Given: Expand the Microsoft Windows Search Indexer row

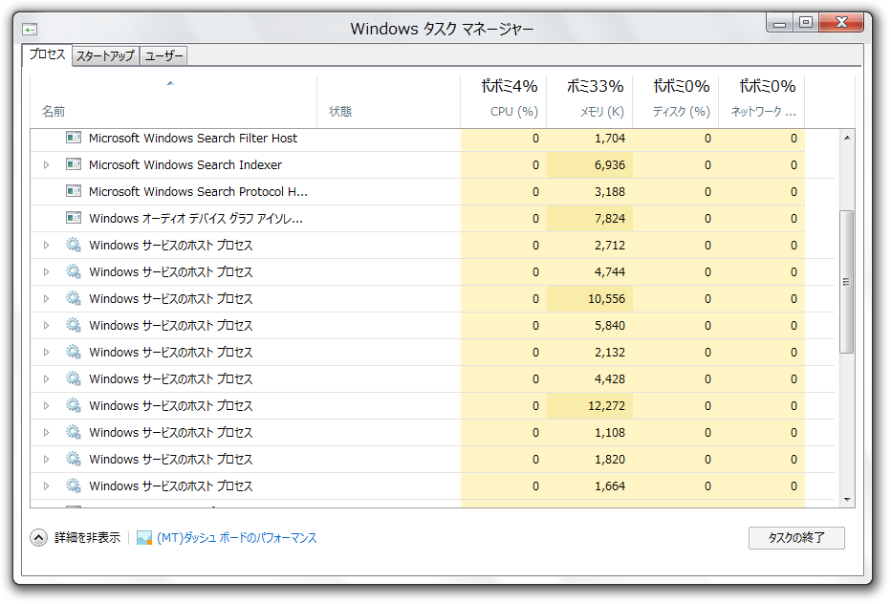Looking at the screenshot, I should click(x=46, y=164).
